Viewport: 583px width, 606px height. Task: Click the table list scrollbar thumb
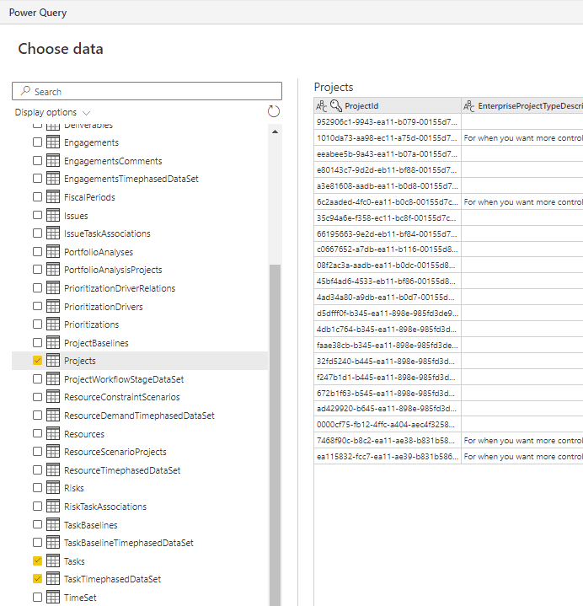point(275,435)
